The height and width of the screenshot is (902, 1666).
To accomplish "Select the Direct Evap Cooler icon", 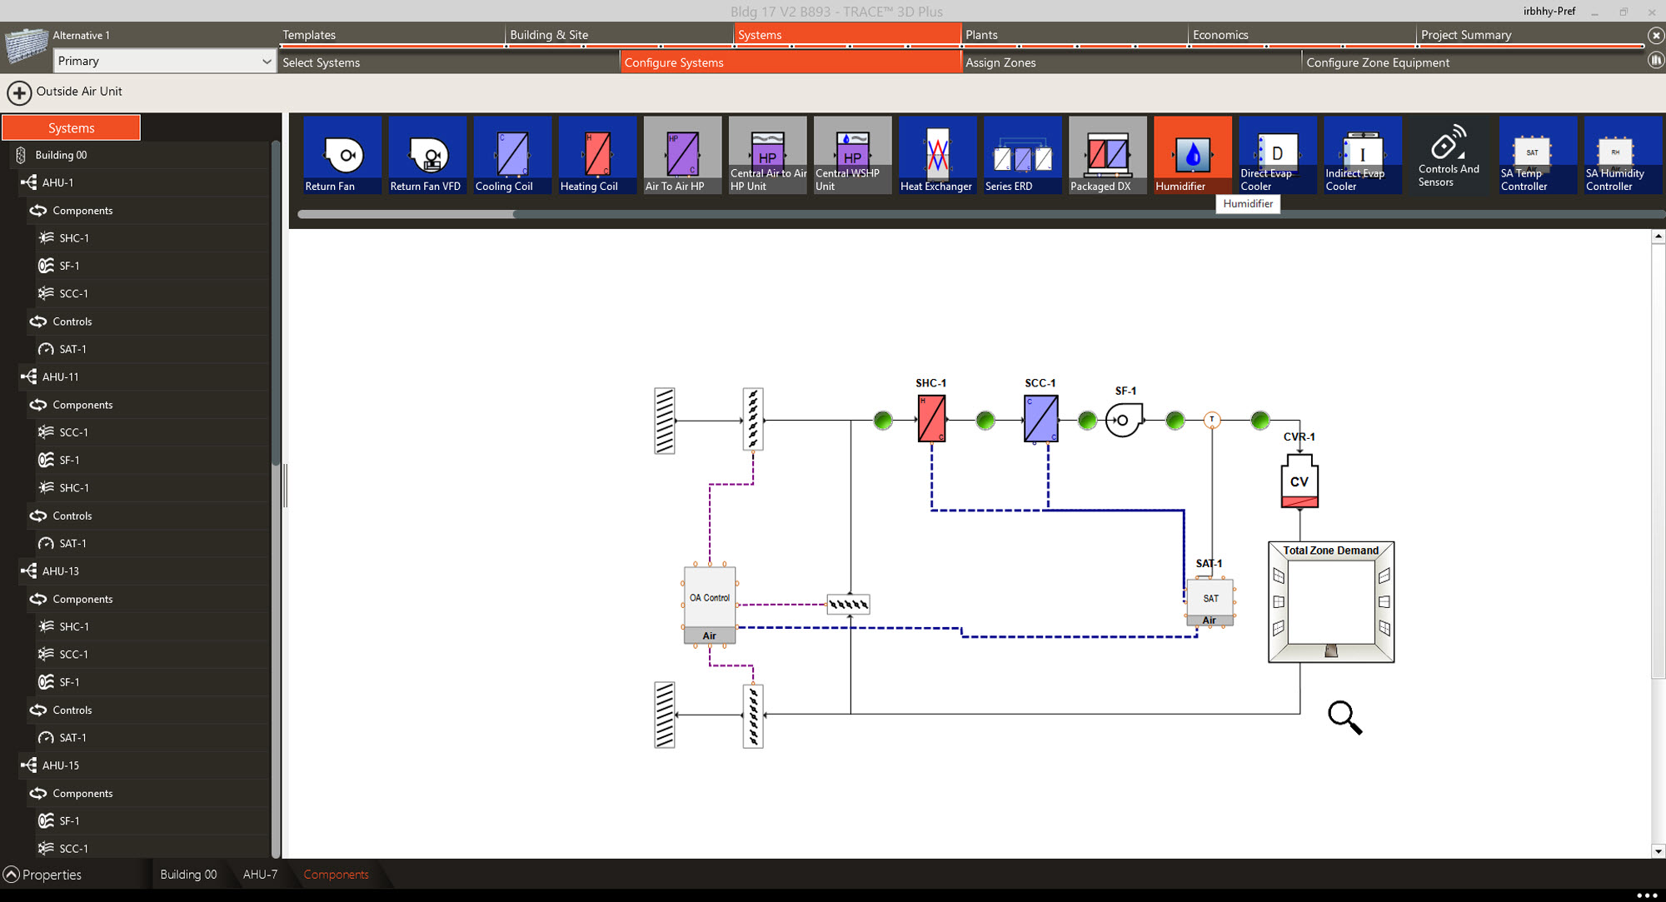I will point(1277,154).
